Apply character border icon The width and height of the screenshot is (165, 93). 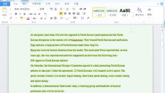click(x=55, y=9)
